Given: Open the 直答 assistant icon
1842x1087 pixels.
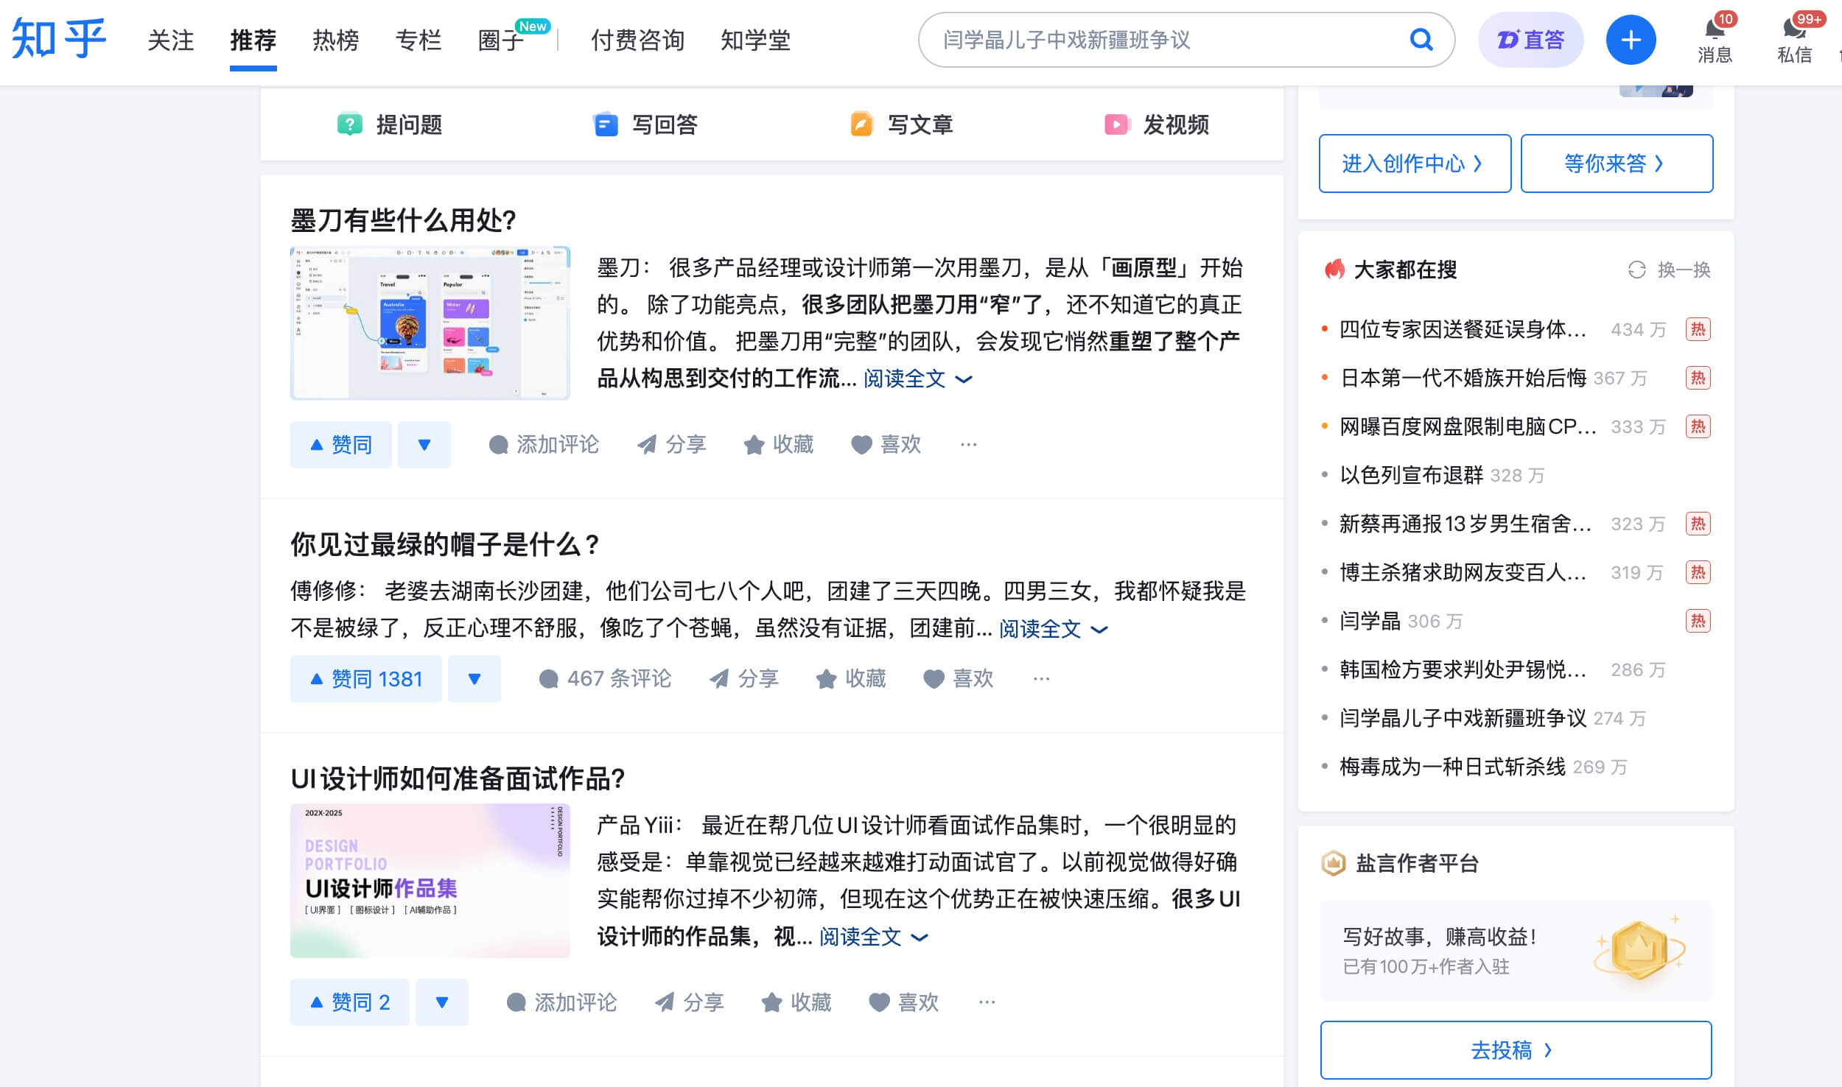Looking at the screenshot, I should pyautogui.click(x=1530, y=39).
